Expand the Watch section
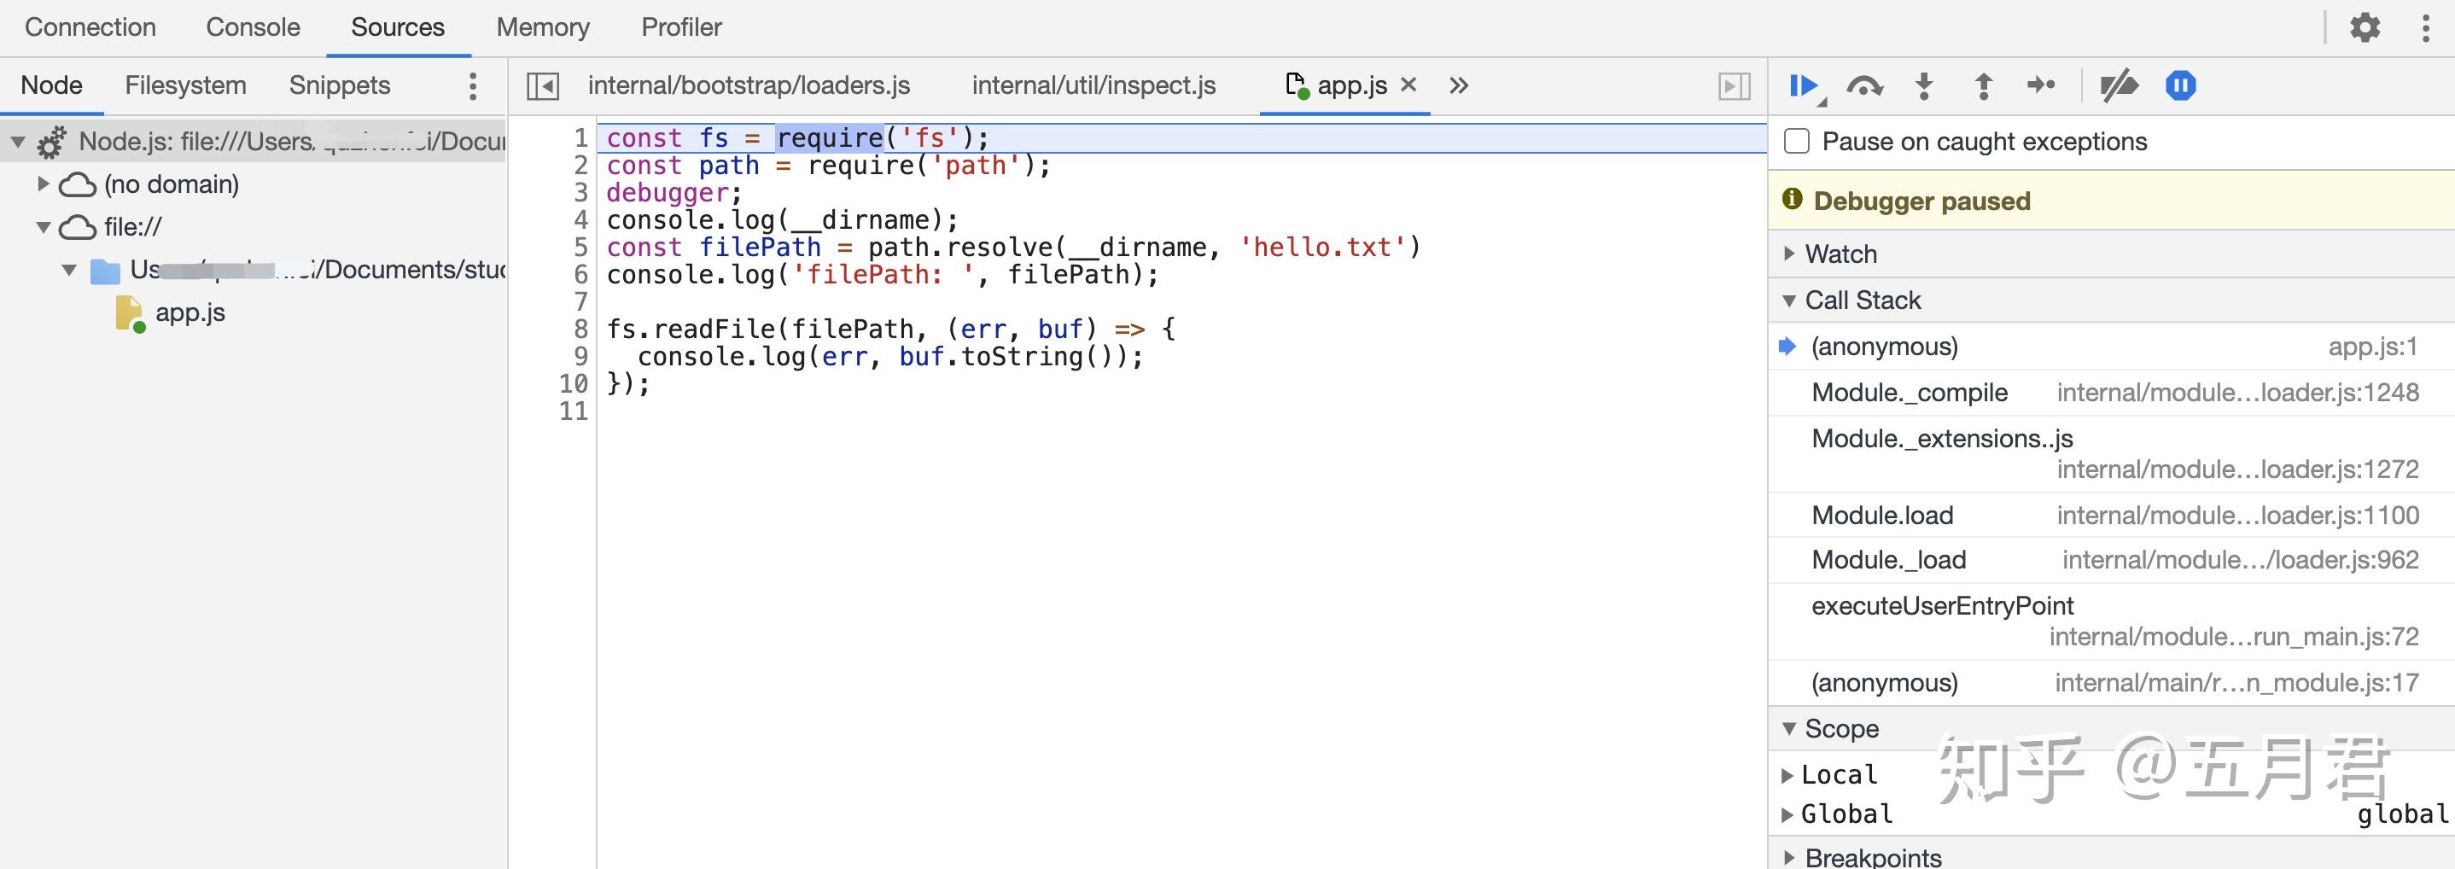2455x869 pixels. (1790, 254)
